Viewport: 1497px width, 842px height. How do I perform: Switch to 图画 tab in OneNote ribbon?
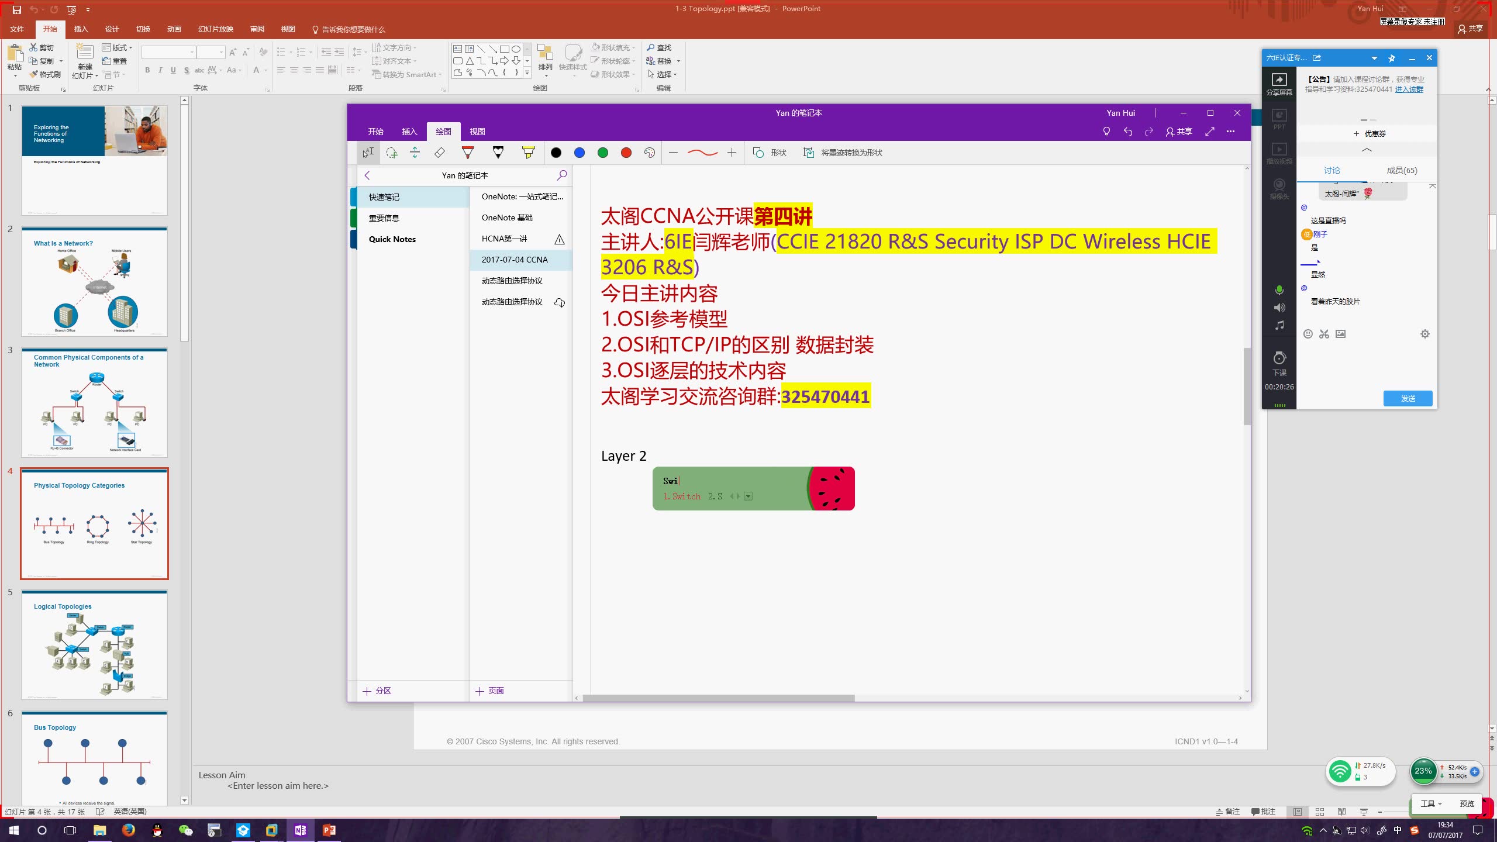pyautogui.click(x=443, y=132)
